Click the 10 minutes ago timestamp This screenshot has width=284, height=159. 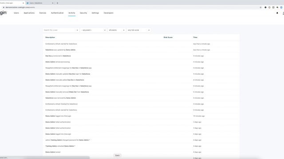(199, 116)
